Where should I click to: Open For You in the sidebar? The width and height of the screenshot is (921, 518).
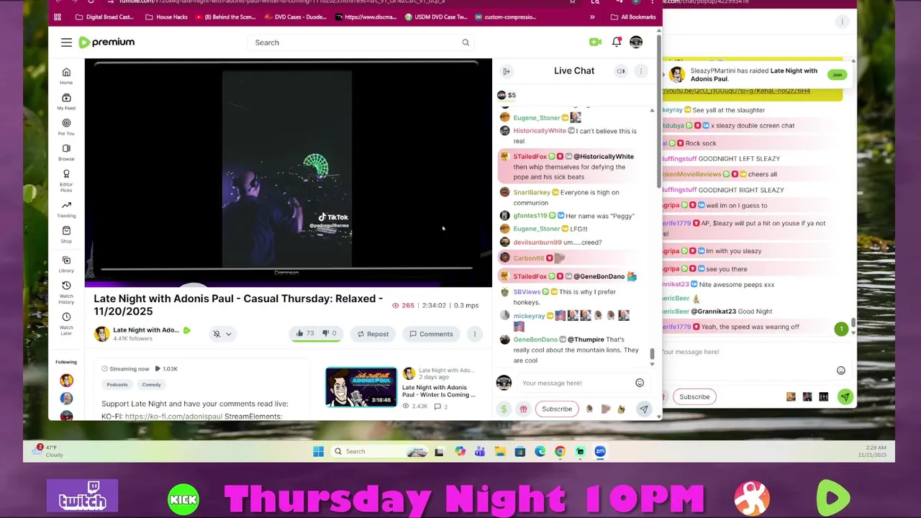pyautogui.click(x=66, y=127)
